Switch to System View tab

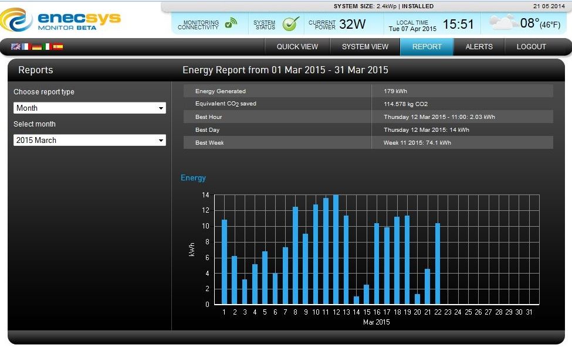click(x=365, y=47)
